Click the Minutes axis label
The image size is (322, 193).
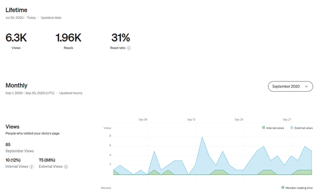tap(106, 188)
